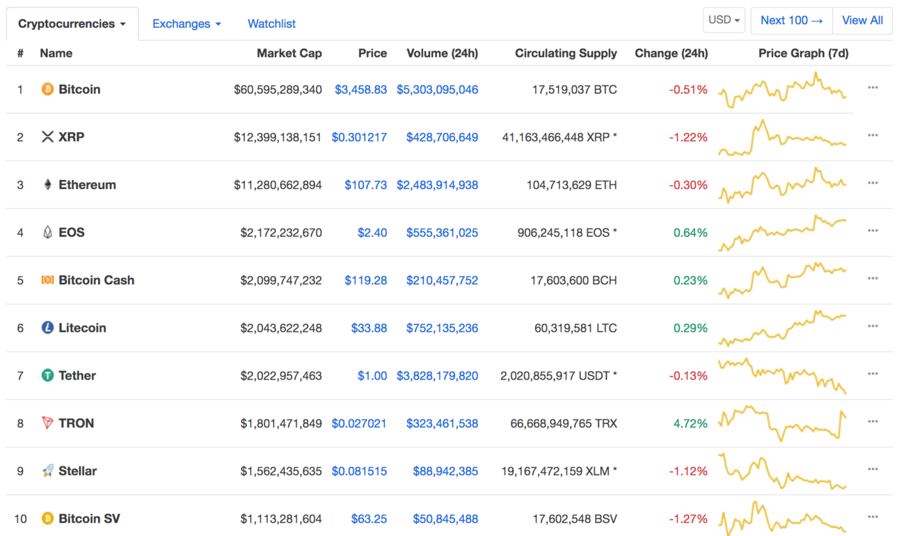Click the EOS logo icon
The height and width of the screenshot is (536, 899).
47,232
